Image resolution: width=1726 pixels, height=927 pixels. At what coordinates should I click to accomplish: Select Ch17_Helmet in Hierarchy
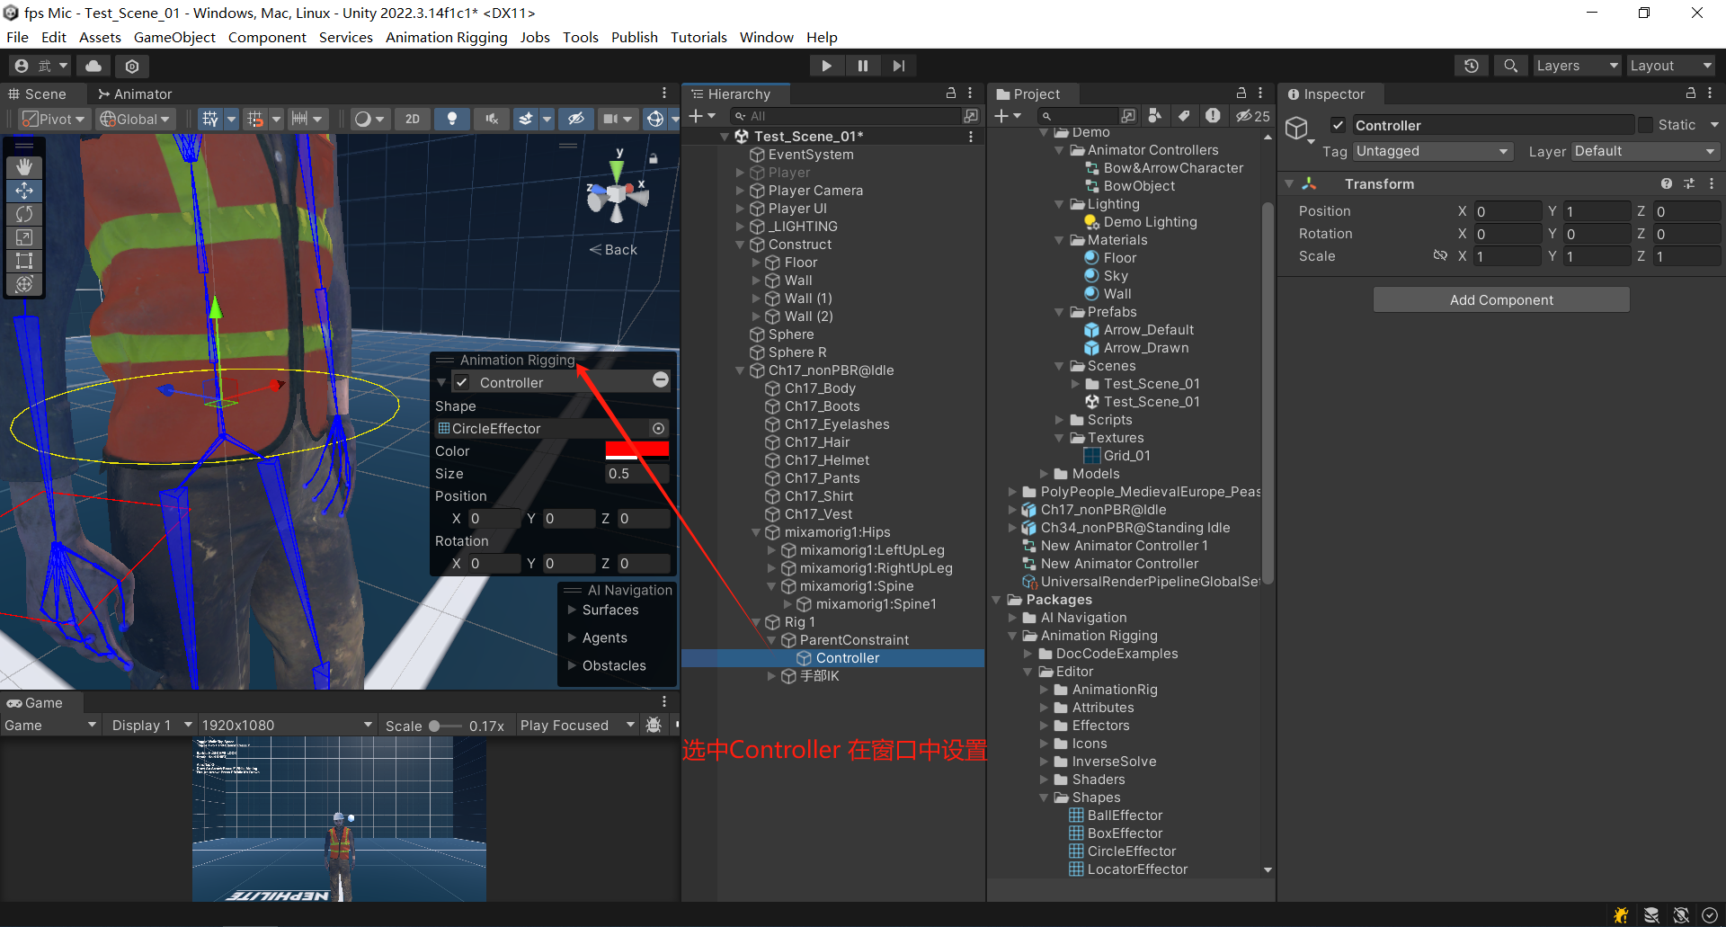(x=827, y=460)
